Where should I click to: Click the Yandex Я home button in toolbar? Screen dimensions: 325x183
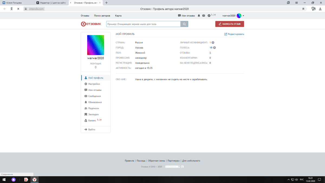point(11,9)
